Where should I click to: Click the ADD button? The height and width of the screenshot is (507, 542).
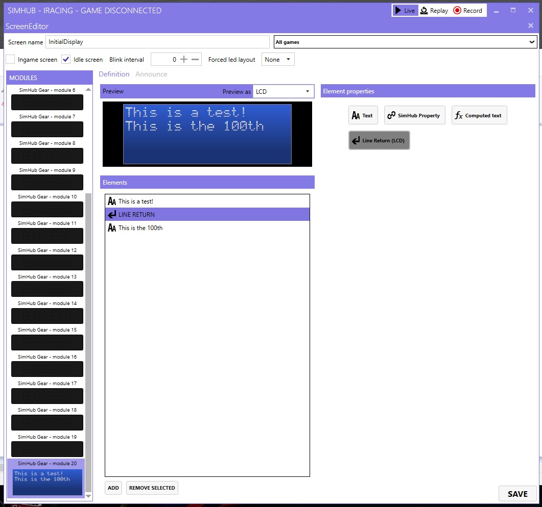click(x=113, y=488)
